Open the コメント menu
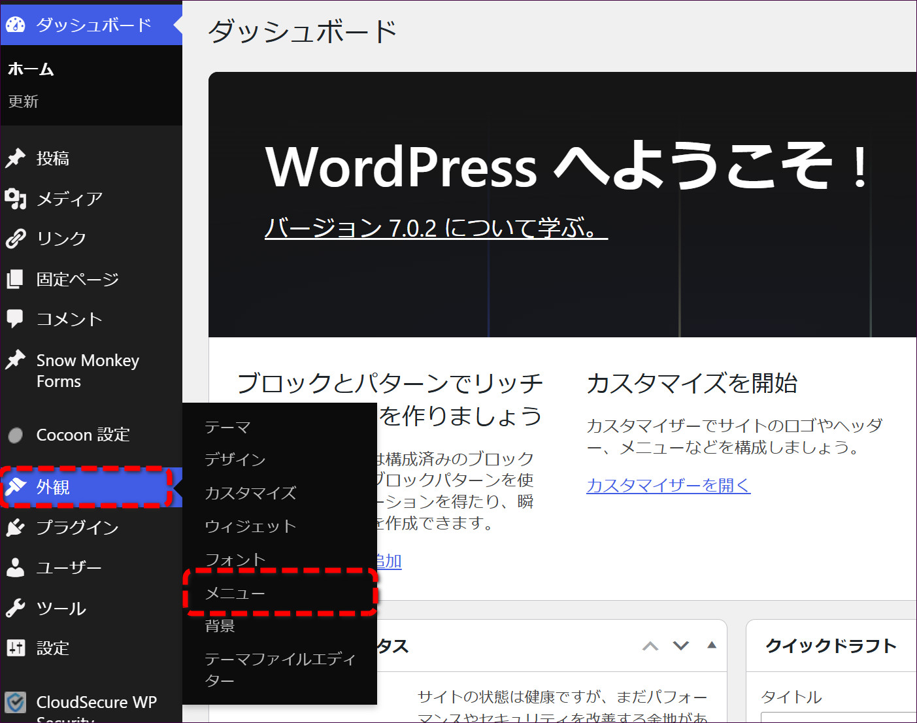Screen dimensions: 917x723 pos(91,319)
